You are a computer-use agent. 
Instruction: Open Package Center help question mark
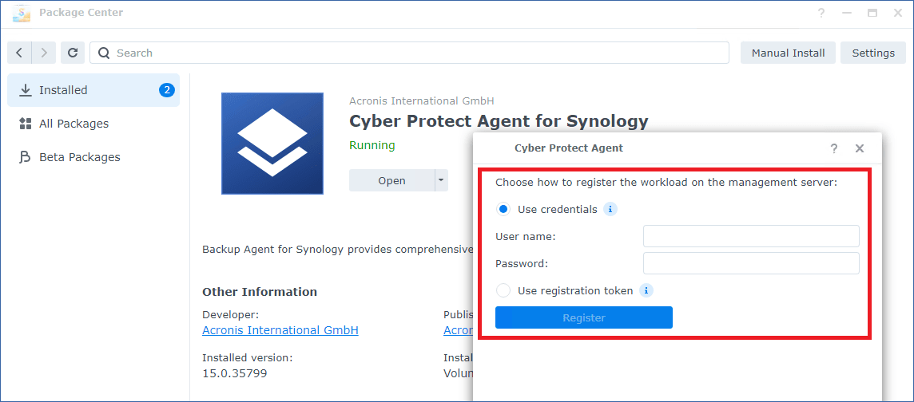click(x=821, y=13)
